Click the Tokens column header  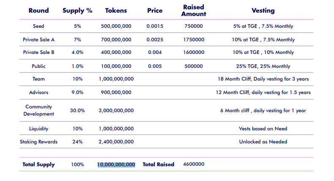pyautogui.click(x=116, y=11)
